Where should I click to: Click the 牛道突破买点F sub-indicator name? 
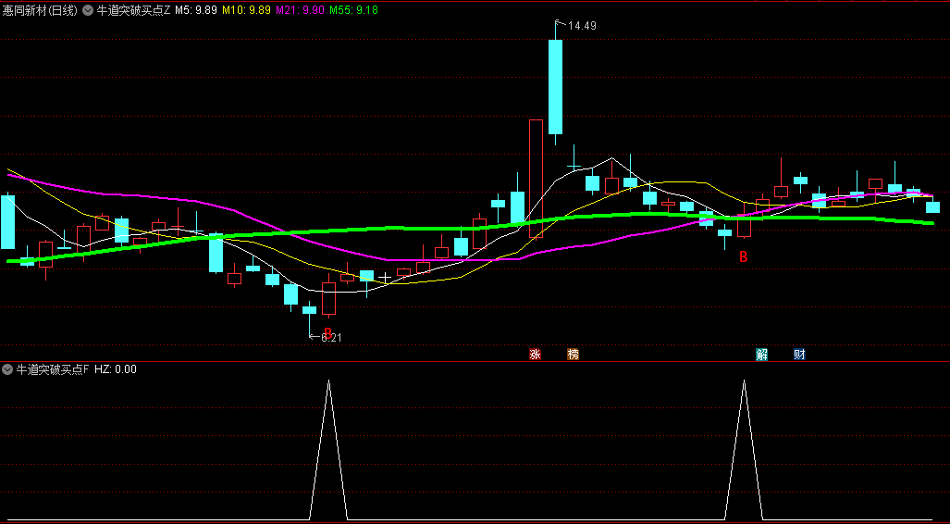tap(52, 368)
